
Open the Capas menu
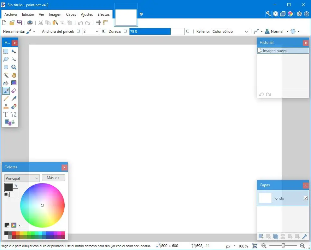pyautogui.click(x=71, y=14)
